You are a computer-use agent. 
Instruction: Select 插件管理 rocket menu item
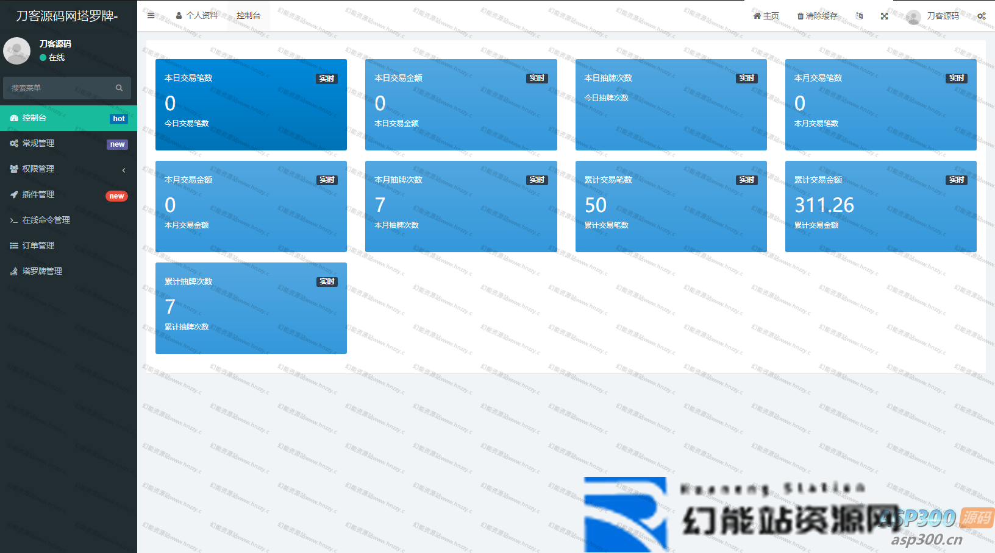38,195
